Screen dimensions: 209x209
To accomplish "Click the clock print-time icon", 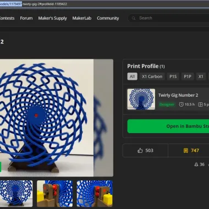I will (x=182, y=105).
